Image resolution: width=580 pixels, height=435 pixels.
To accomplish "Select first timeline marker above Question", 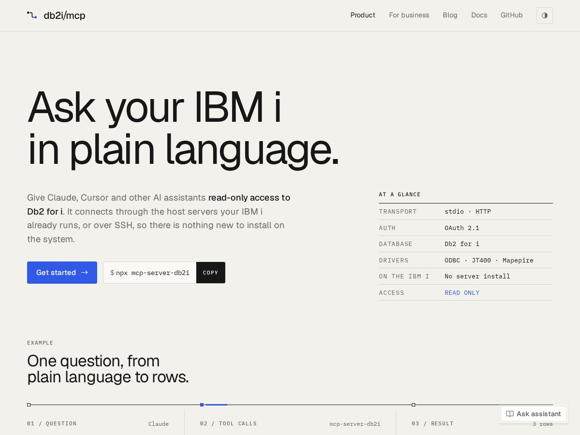I will (x=29, y=405).
